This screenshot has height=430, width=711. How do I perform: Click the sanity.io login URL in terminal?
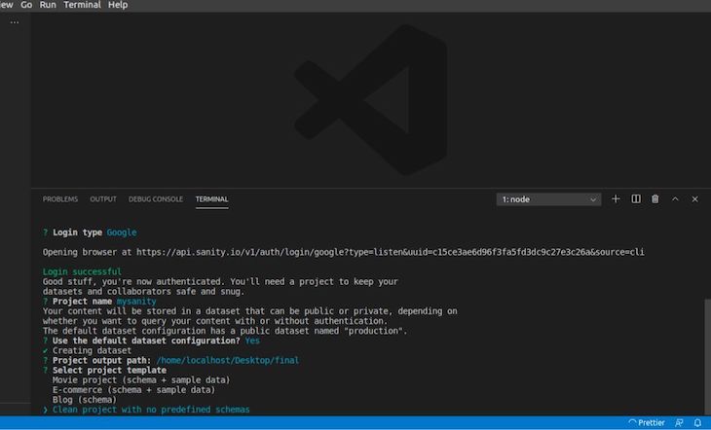(390, 252)
